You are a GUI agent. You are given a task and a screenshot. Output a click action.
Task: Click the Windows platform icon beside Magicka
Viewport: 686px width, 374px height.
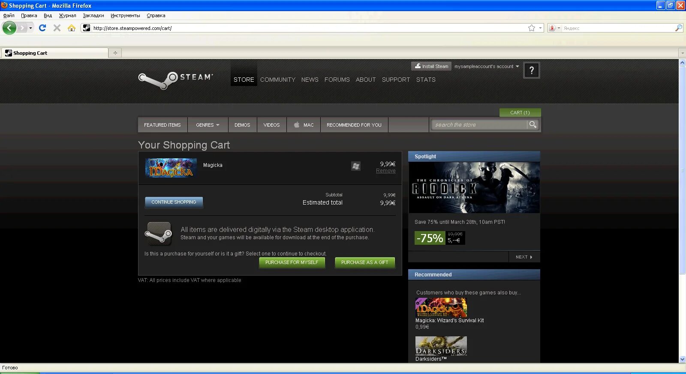[x=356, y=166]
